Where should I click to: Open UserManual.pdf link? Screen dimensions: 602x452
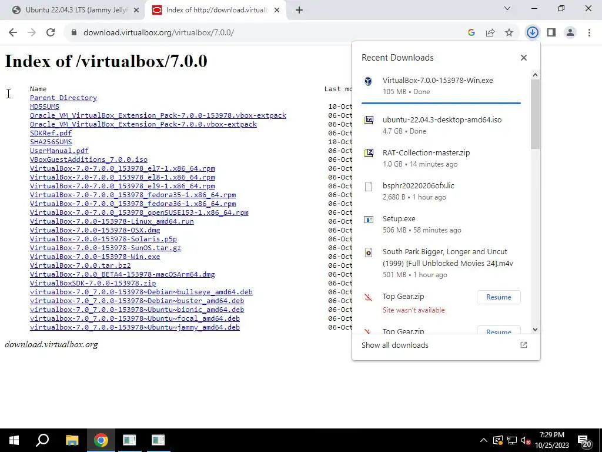(x=59, y=151)
